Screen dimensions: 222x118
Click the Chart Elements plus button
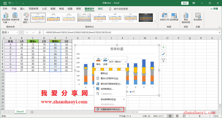[x=164, y=47]
